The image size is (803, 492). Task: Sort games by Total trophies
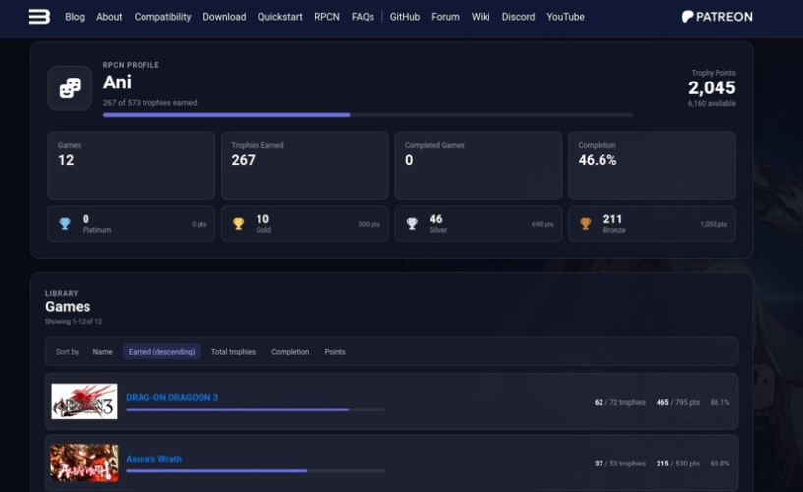233,352
